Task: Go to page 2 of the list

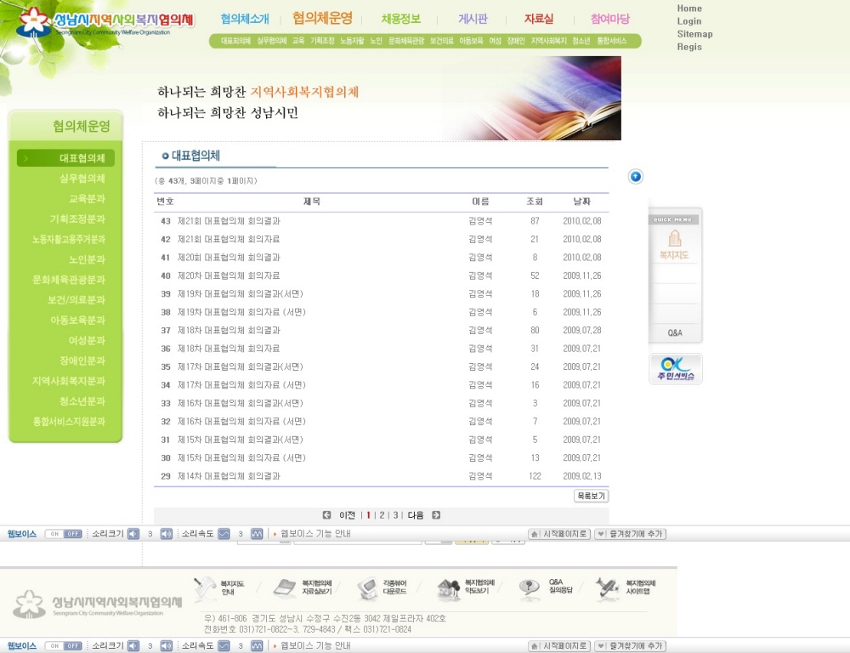Action: [x=382, y=515]
